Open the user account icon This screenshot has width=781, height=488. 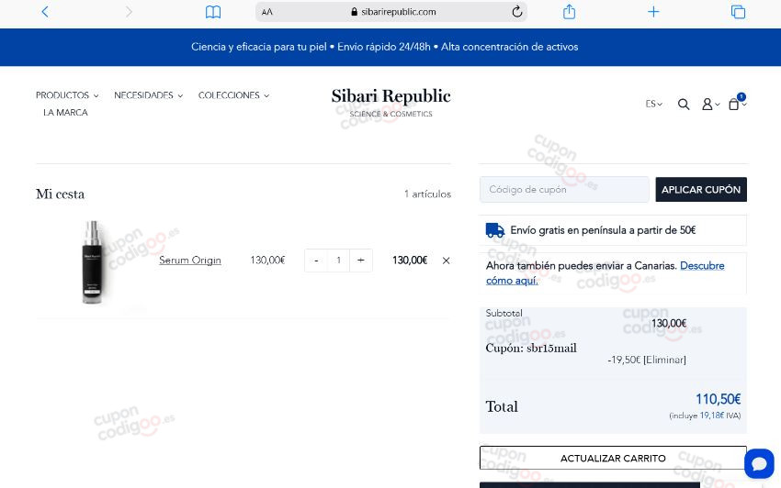[x=709, y=104]
